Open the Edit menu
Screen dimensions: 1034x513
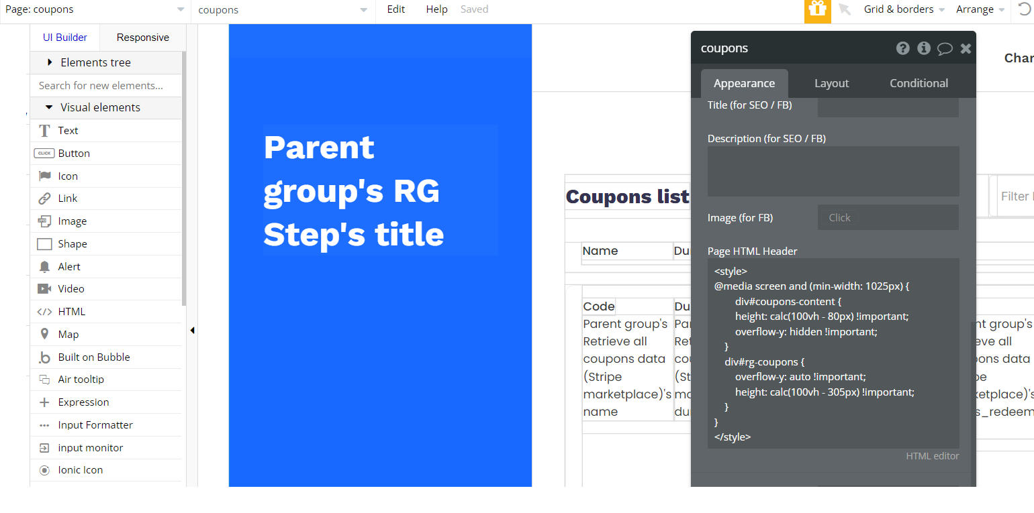coord(396,9)
